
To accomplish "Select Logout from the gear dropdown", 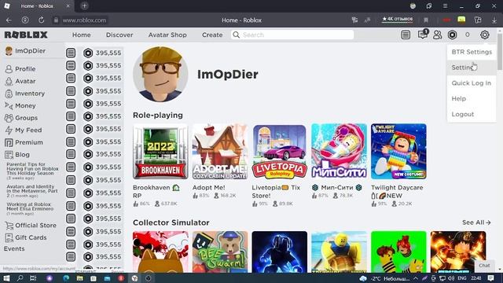I will [472, 114].
